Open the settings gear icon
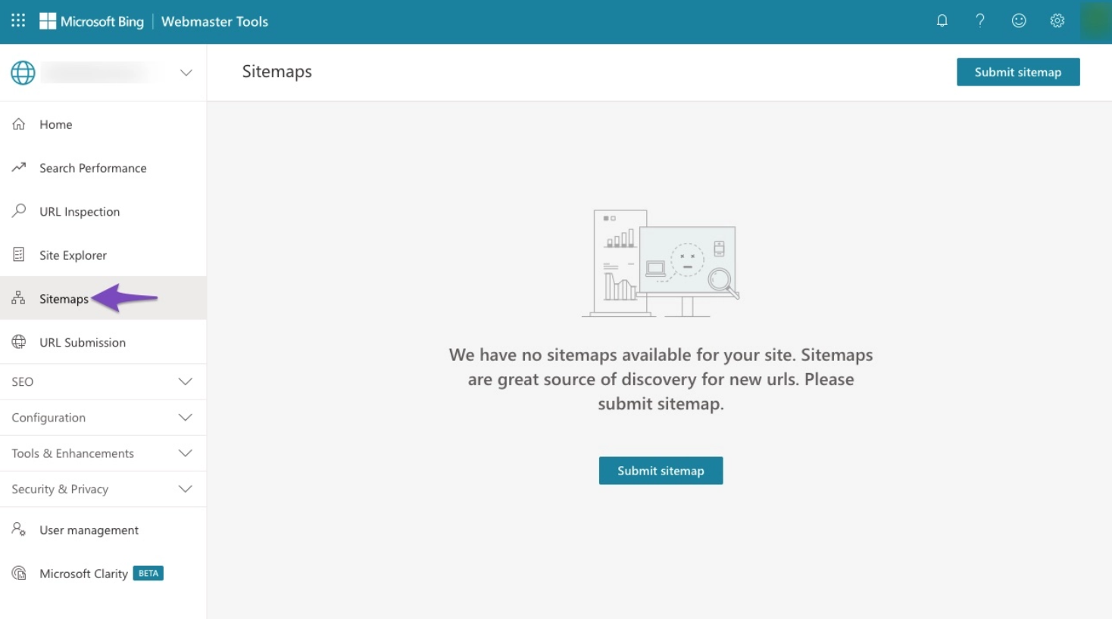Image resolution: width=1112 pixels, height=619 pixels. [x=1057, y=20]
